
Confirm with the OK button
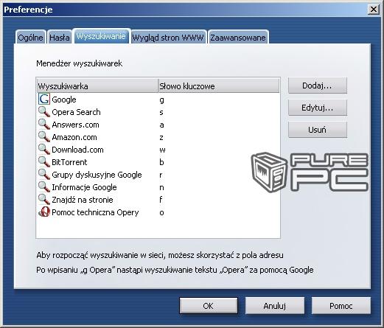209,306
